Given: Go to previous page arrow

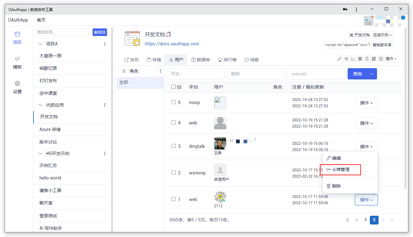Looking at the screenshot, I should pyautogui.click(x=357, y=220).
